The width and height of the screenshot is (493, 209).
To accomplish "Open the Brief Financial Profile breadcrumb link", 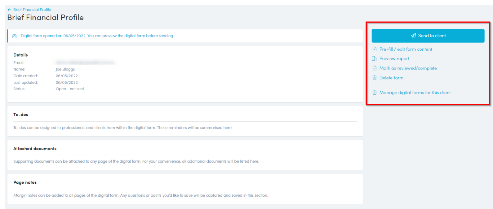I will pyautogui.click(x=32, y=10).
